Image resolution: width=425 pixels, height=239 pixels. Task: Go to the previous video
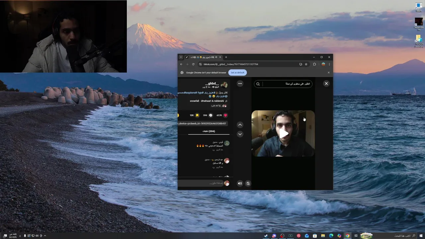tap(240, 125)
